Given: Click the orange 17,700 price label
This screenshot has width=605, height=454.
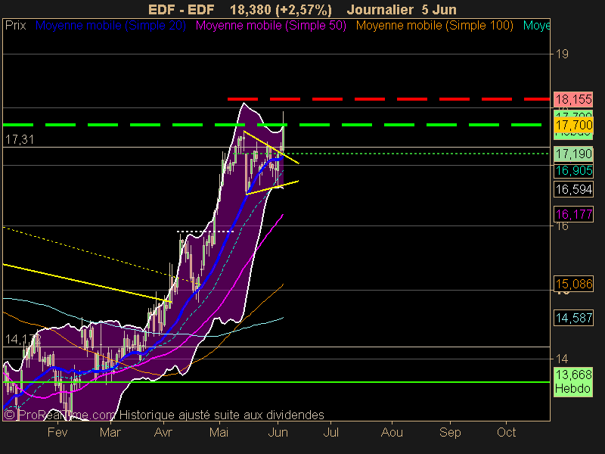Looking at the screenshot, I should click(x=573, y=125).
